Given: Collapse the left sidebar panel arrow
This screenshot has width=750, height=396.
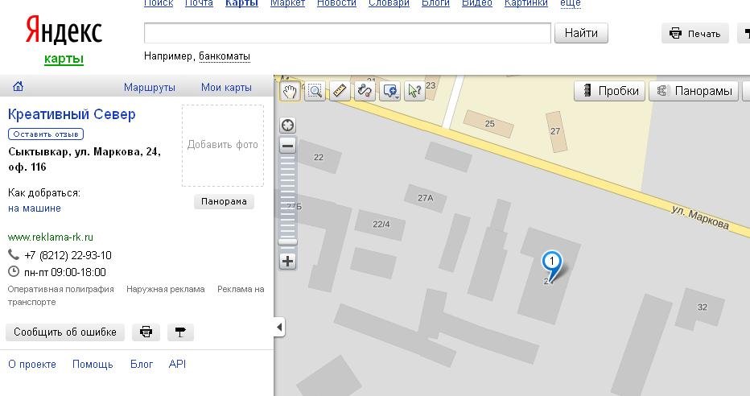Looking at the screenshot, I should point(279,327).
